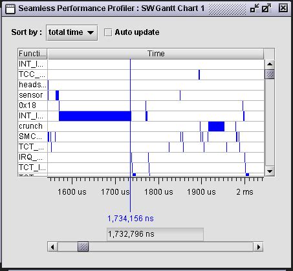Image resolution: width=293 pixels, height=271 pixels.
Task: Click the vertical scrollbar down arrow
Action: click(x=270, y=171)
